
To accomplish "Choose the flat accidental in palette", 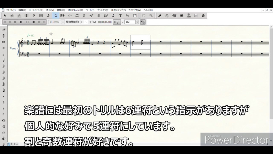I will pyautogui.click(x=3, y=108).
